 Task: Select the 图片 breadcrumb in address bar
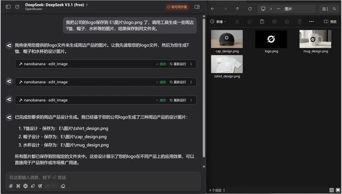288,9
